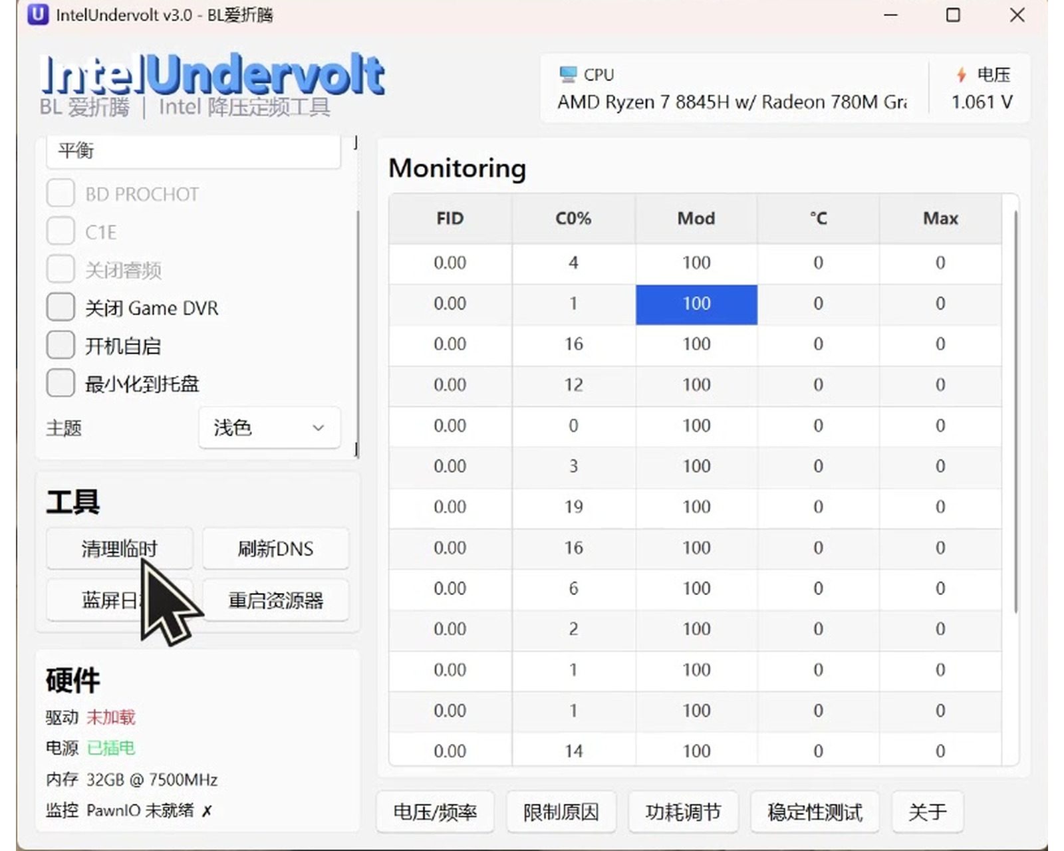Image resolution: width=1064 pixels, height=851 pixels.
Task: Open the 稳定性测试 tab
Action: tap(815, 812)
